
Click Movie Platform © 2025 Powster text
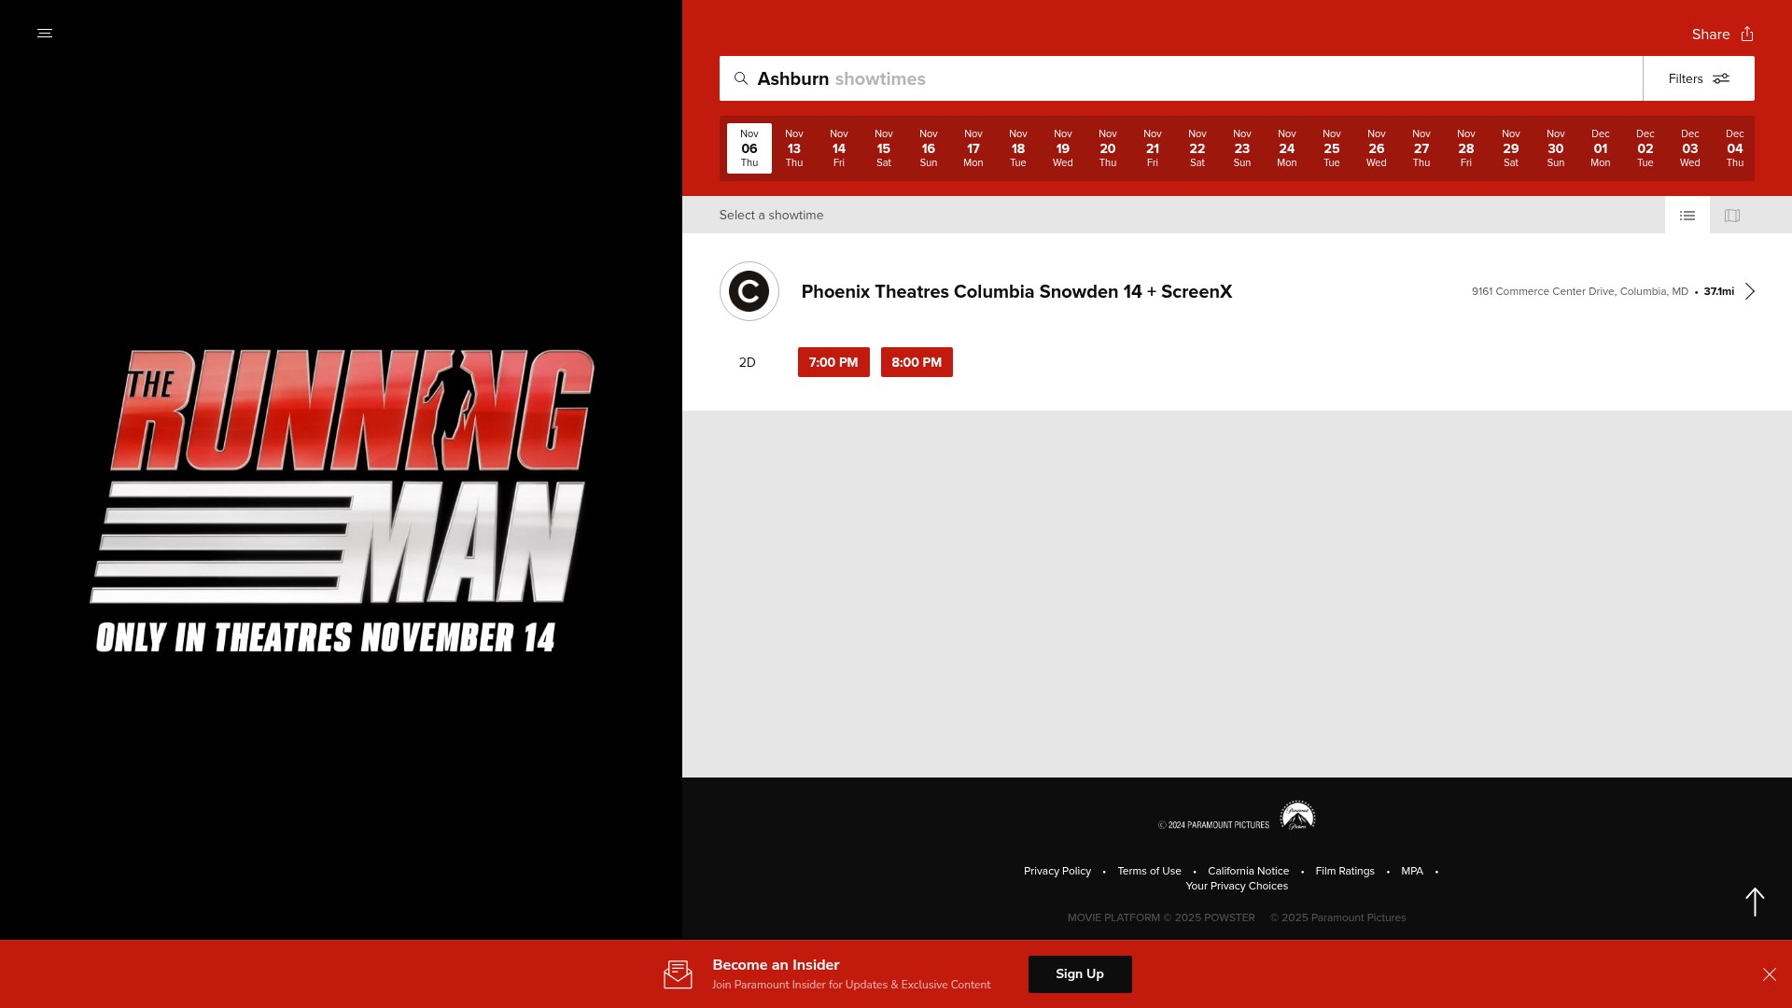[1161, 917]
